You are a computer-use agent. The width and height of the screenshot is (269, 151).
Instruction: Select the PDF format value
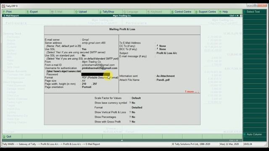[100, 78]
